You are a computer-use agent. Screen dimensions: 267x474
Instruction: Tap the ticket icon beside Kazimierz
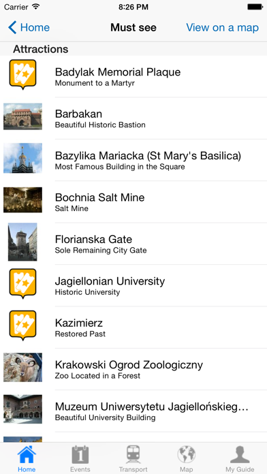(x=22, y=326)
